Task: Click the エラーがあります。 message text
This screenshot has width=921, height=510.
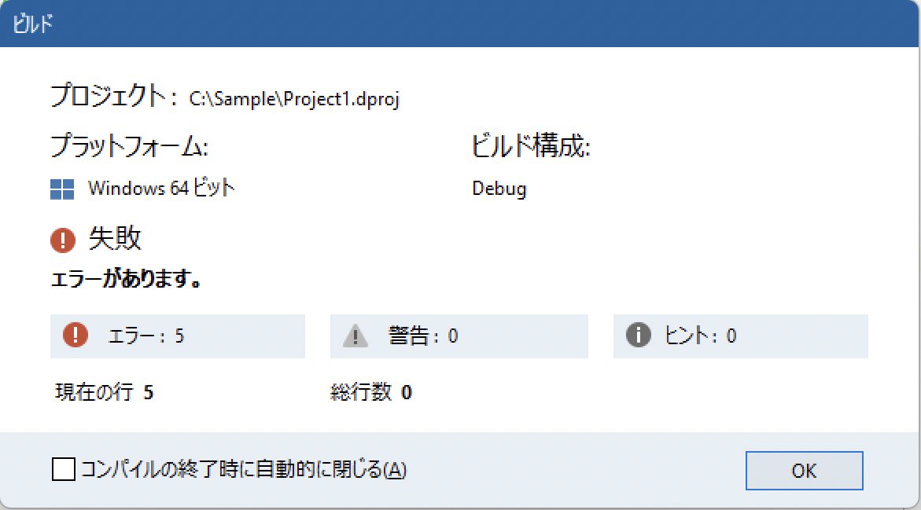Action: pyautogui.click(x=125, y=279)
